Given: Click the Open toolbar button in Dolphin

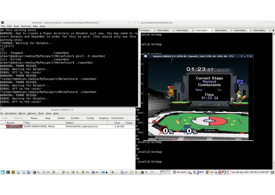Looking at the screenshot, I should [5, 118].
